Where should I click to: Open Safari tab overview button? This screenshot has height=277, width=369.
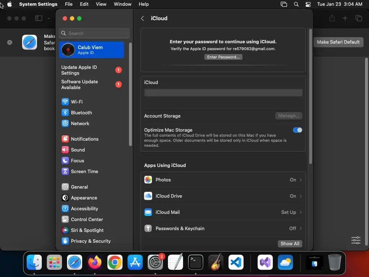click(359, 18)
